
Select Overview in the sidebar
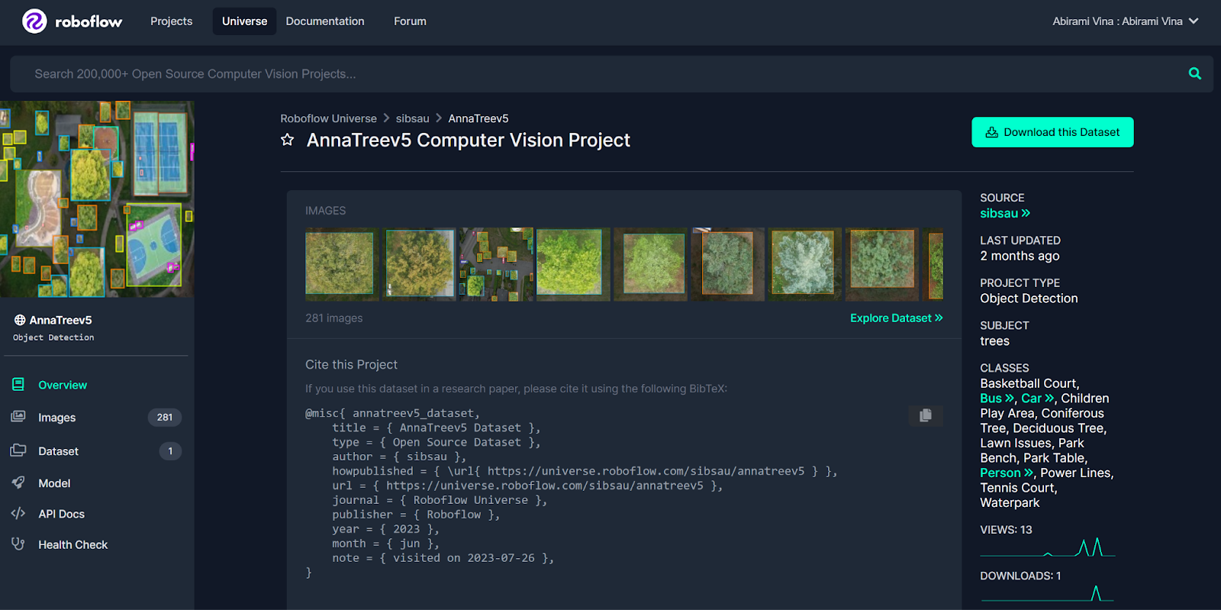coord(63,385)
